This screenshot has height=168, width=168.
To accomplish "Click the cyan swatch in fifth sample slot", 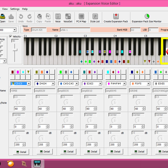I will 108,72.
